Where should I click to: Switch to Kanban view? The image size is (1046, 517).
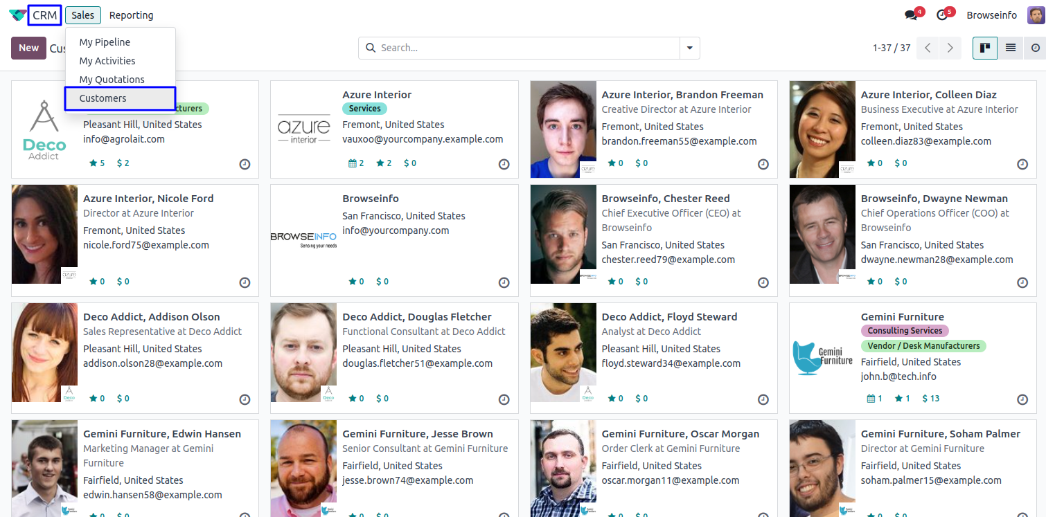click(x=984, y=48)
